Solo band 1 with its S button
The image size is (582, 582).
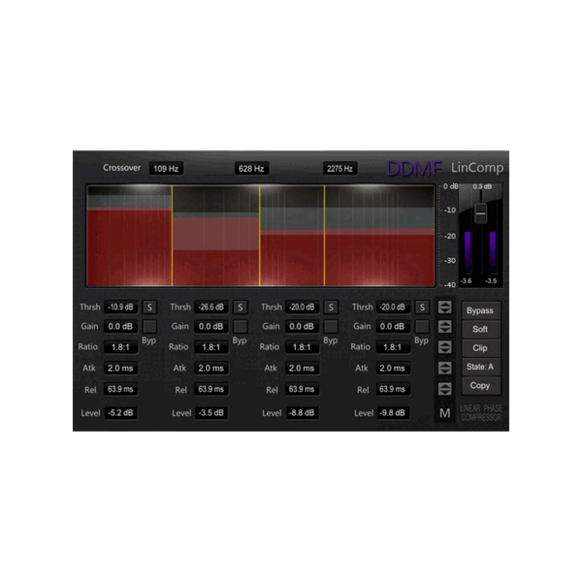tap(149, 307)
